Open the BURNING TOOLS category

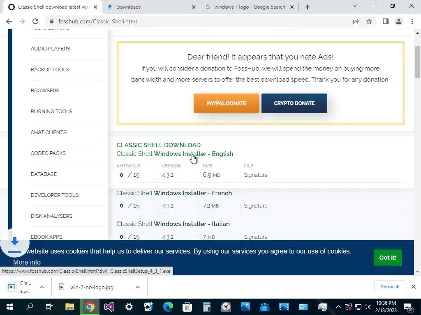click(x=51, y=112)
